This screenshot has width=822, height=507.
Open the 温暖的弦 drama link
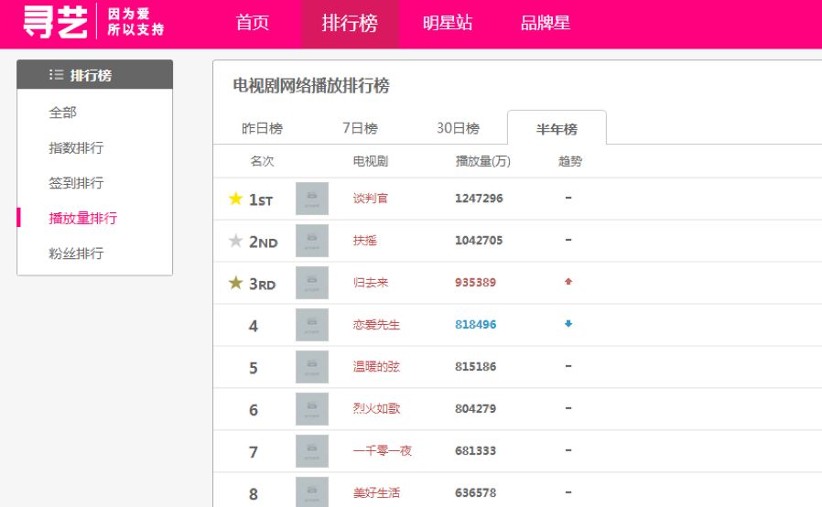[x=376, y=366]
